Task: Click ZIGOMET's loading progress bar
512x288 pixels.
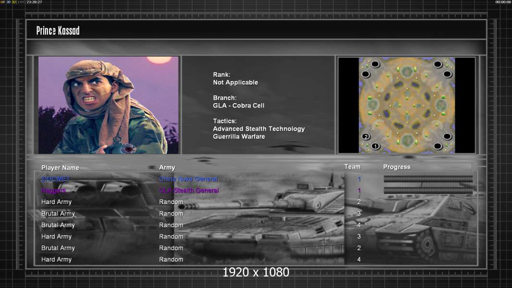Action: pos(428,179)
